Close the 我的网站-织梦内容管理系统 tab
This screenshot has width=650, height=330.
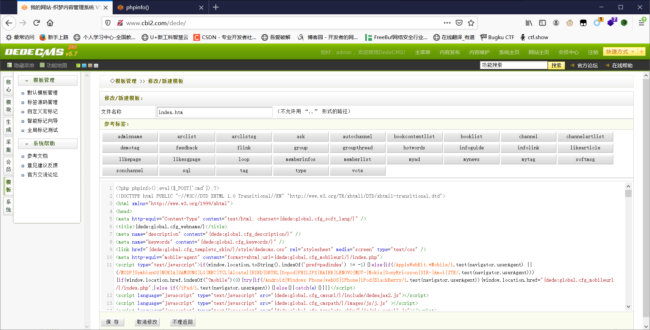point(106,7)
